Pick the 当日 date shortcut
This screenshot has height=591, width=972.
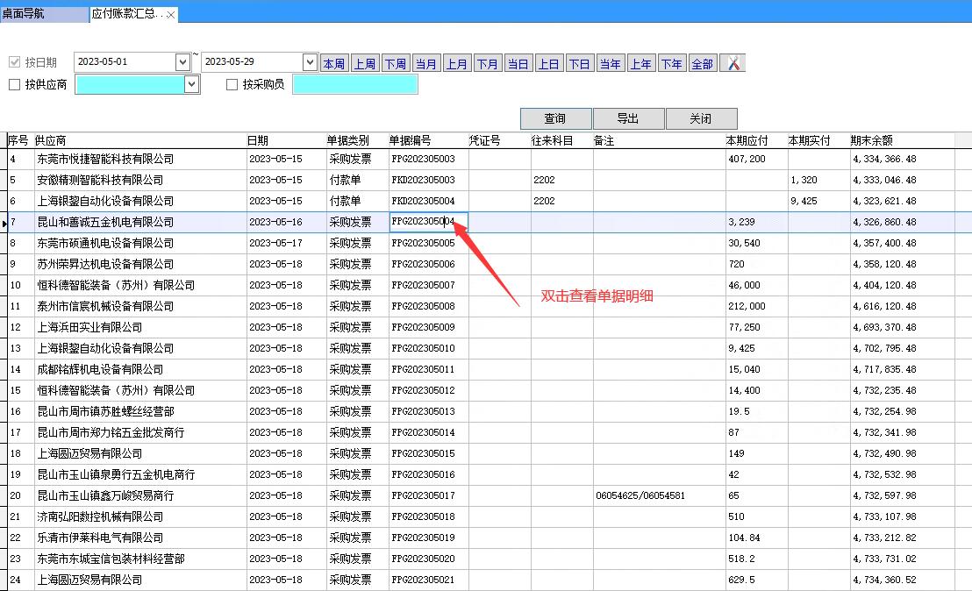coord(518,63)
